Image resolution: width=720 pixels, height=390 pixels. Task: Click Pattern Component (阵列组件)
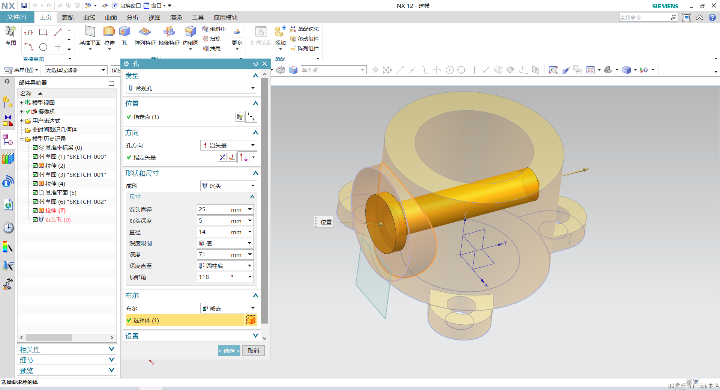click(x=304, y=48)
